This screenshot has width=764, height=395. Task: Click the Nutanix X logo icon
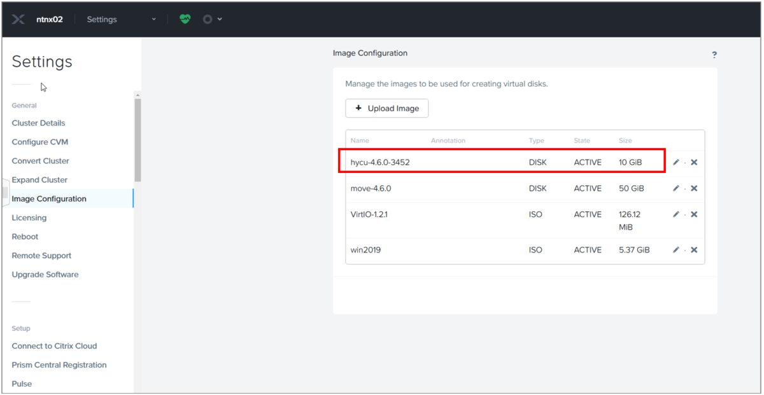(18, 19)
